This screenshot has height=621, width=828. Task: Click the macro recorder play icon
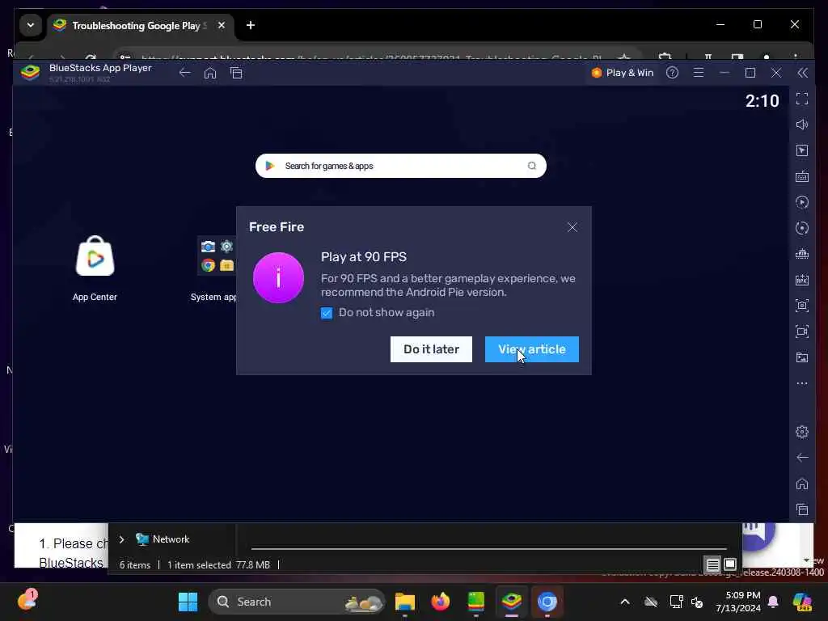tap(802, 202)
